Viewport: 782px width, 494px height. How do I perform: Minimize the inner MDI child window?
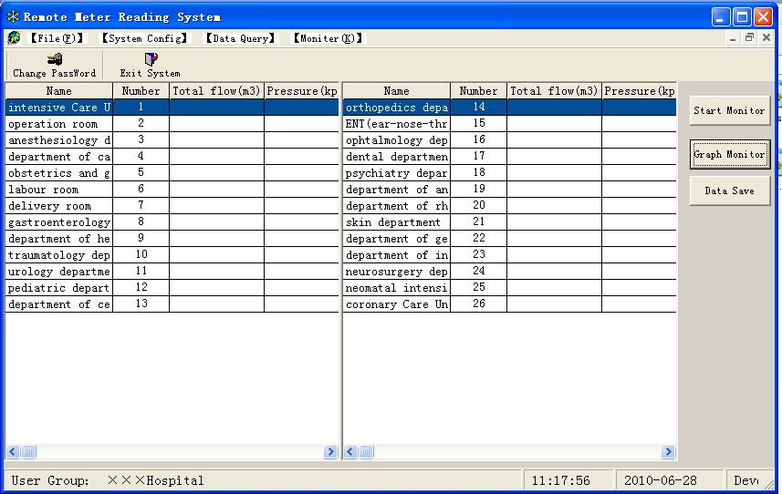tap(734, 38)
